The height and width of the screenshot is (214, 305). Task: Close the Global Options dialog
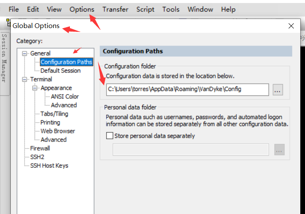pyautogui.click(x=291, y=26)
